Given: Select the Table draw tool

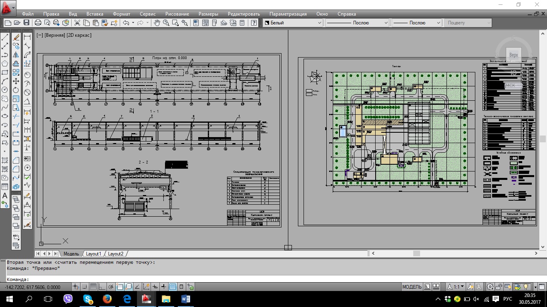Looking at the screenshot, I should click(5, 187).
